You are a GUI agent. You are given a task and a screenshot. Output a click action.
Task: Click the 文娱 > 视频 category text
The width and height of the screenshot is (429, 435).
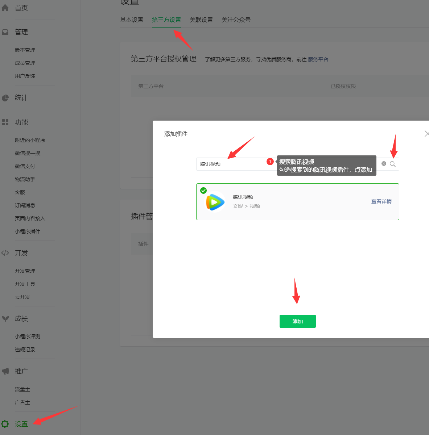pos(247,206)
